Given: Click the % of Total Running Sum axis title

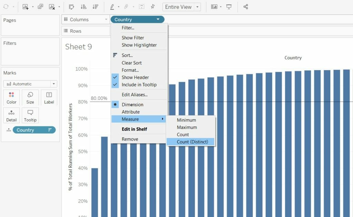Looking at the screenshot, I should pos(70,147).
